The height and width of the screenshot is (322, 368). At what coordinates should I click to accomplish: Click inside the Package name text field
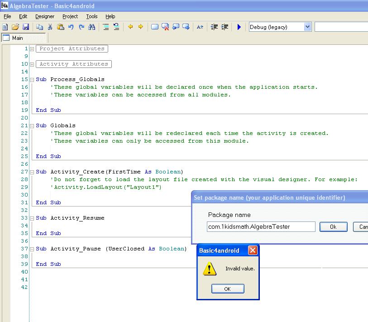coord(261,226)
